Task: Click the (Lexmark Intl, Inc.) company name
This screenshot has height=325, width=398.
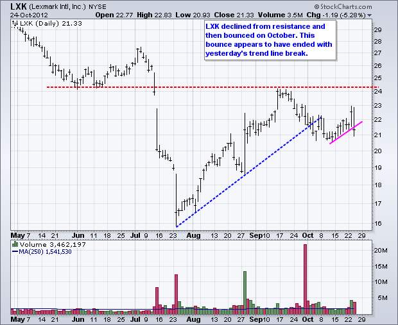Action: click(57, 6)
